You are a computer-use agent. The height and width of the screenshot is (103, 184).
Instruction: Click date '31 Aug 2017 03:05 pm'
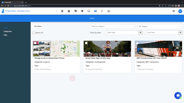[94, 69]
